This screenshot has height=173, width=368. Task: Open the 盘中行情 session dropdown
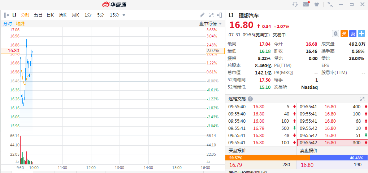coord(211,23)
